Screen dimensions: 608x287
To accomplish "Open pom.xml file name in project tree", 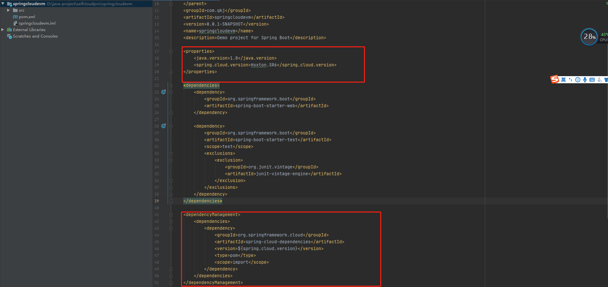I will tap(27, 17).
